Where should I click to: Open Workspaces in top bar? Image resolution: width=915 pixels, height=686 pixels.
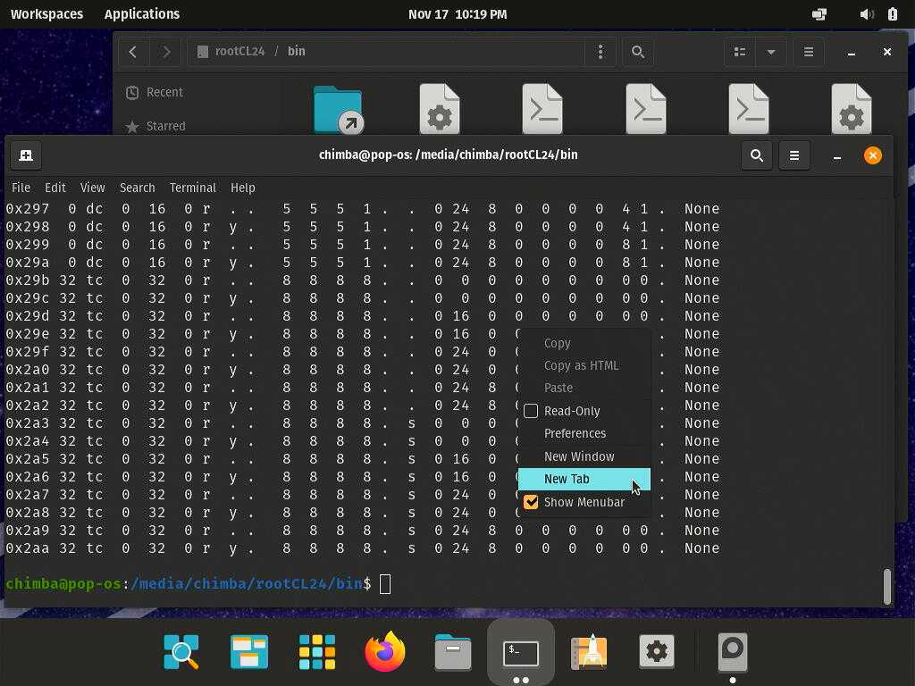(x=46, y=14)
